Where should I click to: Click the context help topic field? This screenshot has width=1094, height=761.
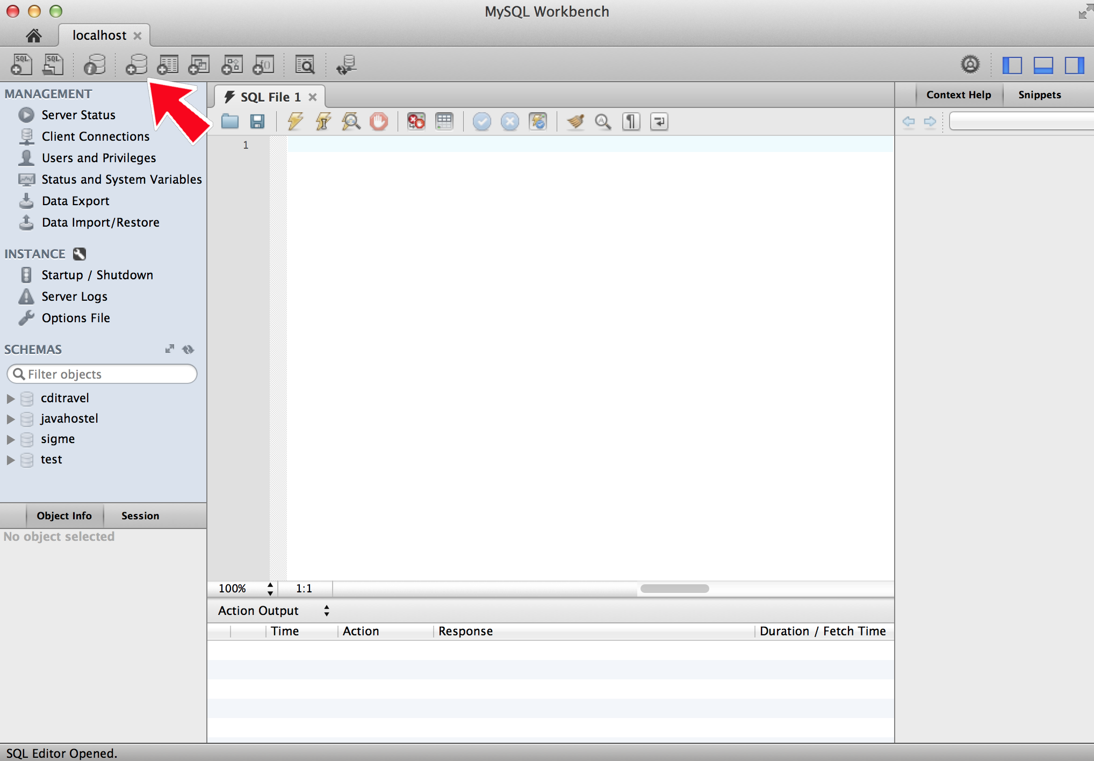(1021, 121)
